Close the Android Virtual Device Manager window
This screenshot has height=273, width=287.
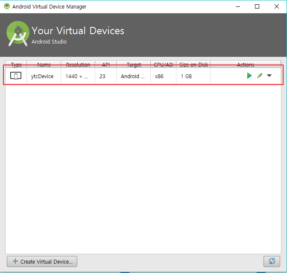277,6
